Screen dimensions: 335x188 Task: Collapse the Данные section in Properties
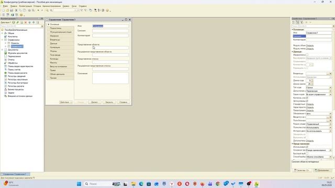click(293, 52)
